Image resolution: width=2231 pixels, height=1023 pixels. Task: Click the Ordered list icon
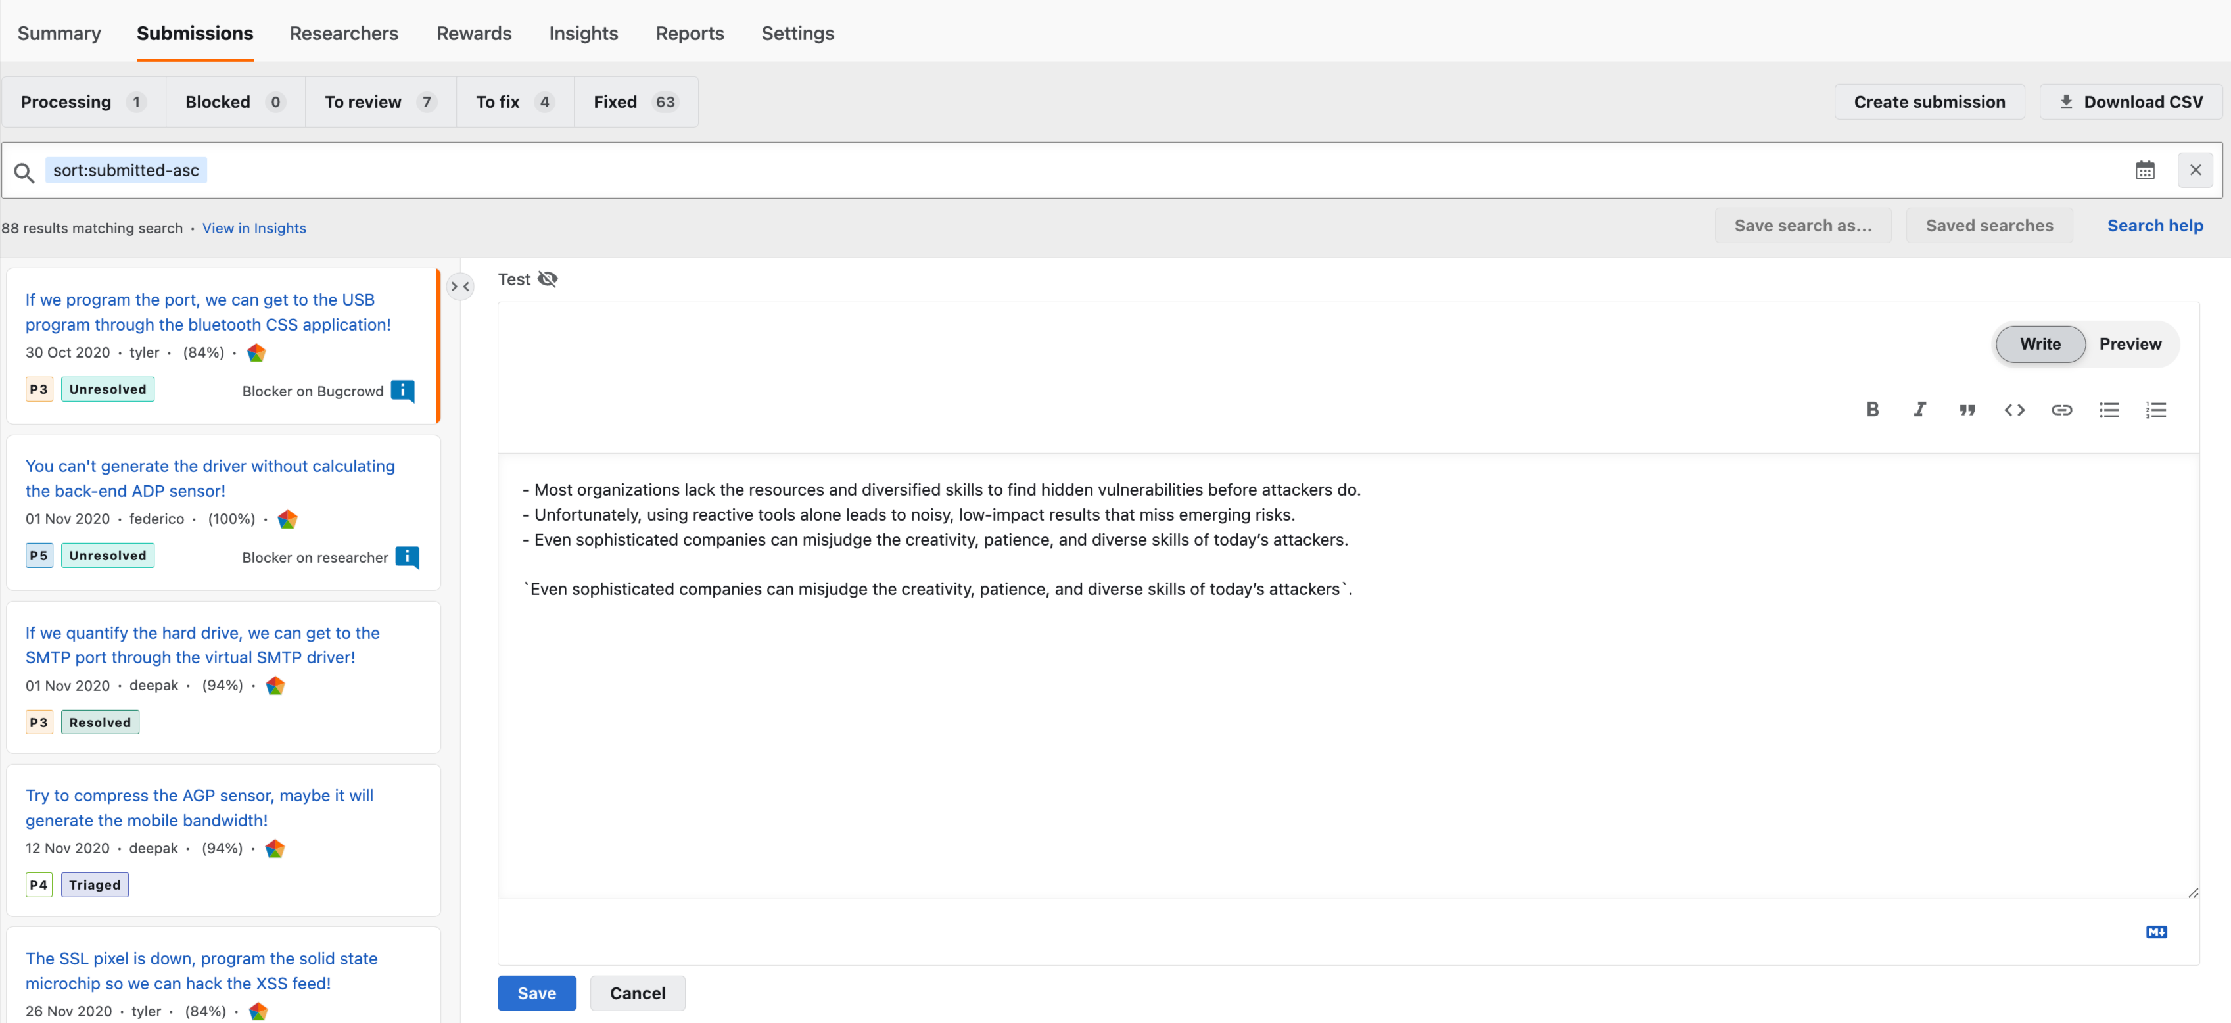pyautogui.click(x=2155, y=410)
